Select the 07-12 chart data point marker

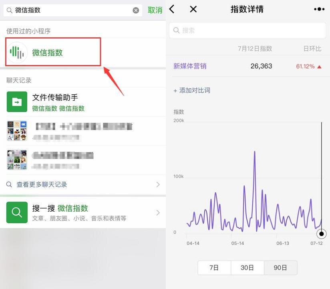pyautogui.click(x=321, y=234)
